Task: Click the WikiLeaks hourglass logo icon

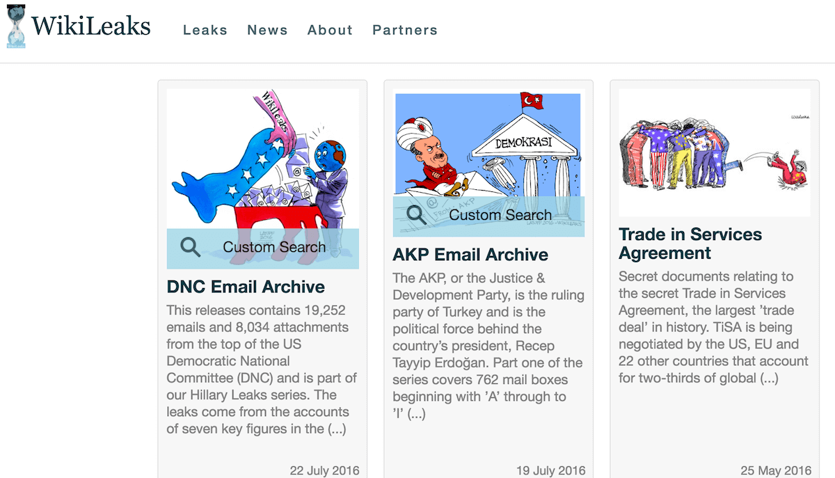Action: click(x=15, y=26)
